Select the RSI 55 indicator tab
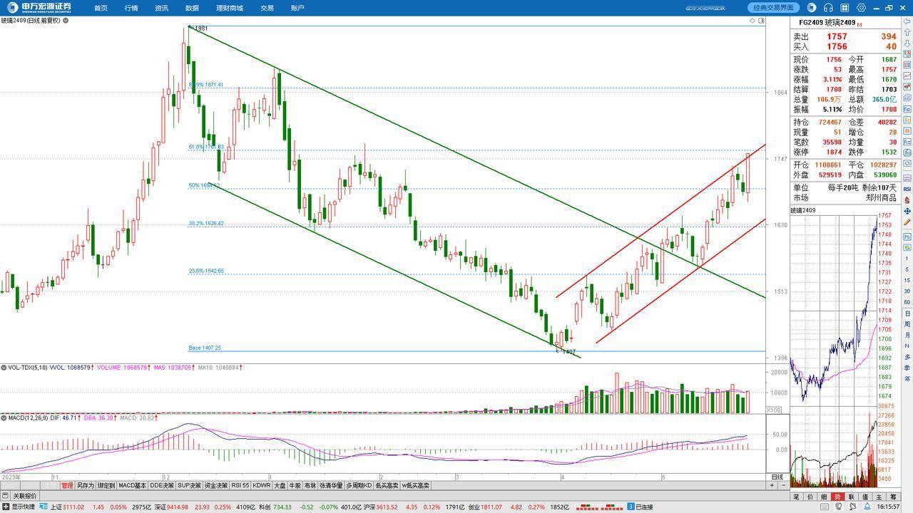Viewport: 913px width, 513px height. [x=240, y=485]
